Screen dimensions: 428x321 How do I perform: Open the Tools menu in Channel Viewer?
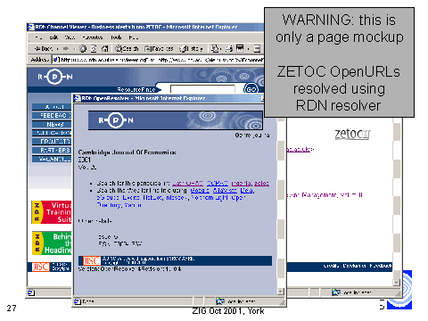click(x=116, y=37)
